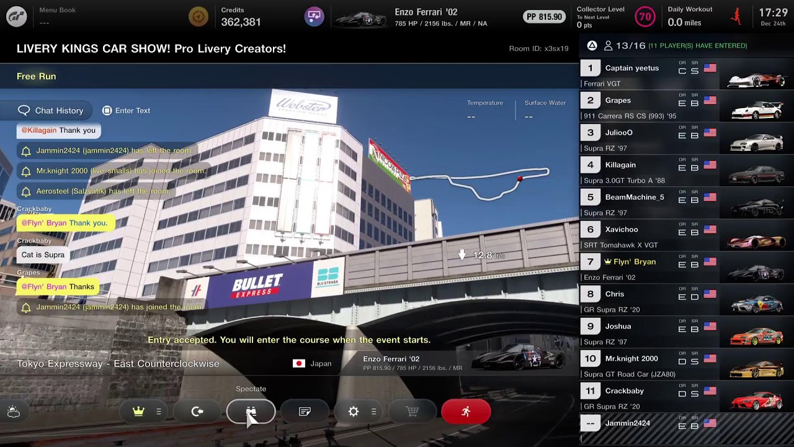Click the Surface Water readout
Screen dimensions: 794x447
click(x=545, y=110)
